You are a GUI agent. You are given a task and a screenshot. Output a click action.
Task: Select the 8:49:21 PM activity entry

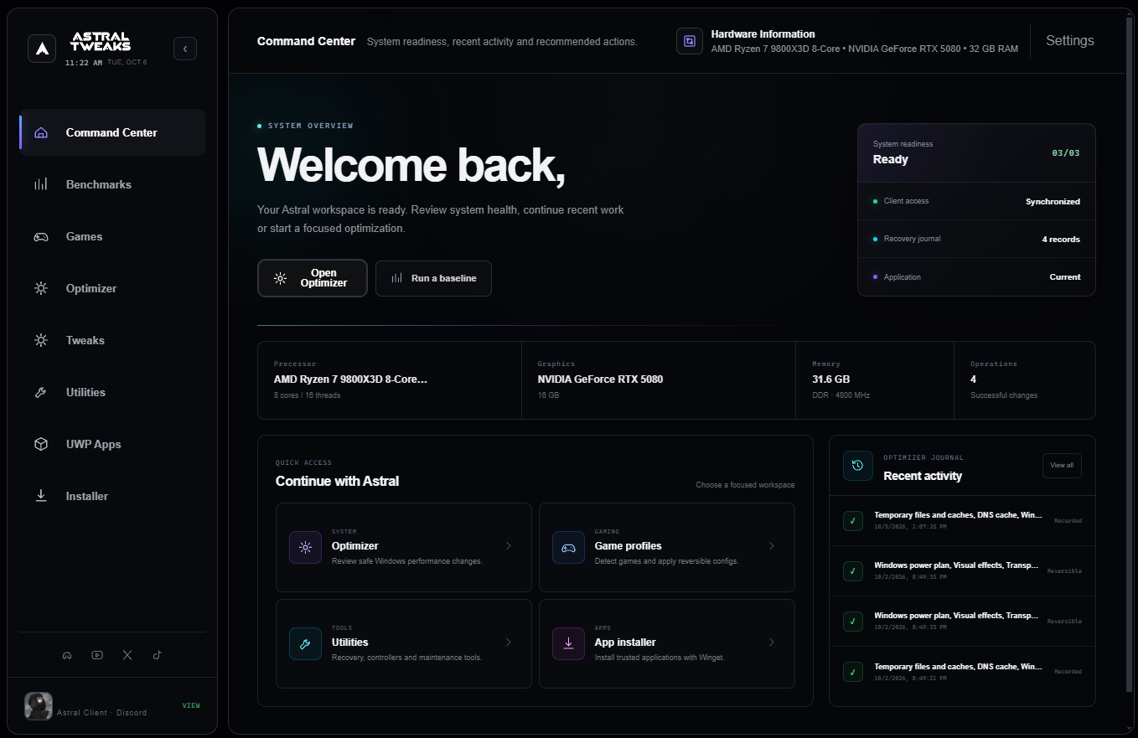click(x=962, y=671)
